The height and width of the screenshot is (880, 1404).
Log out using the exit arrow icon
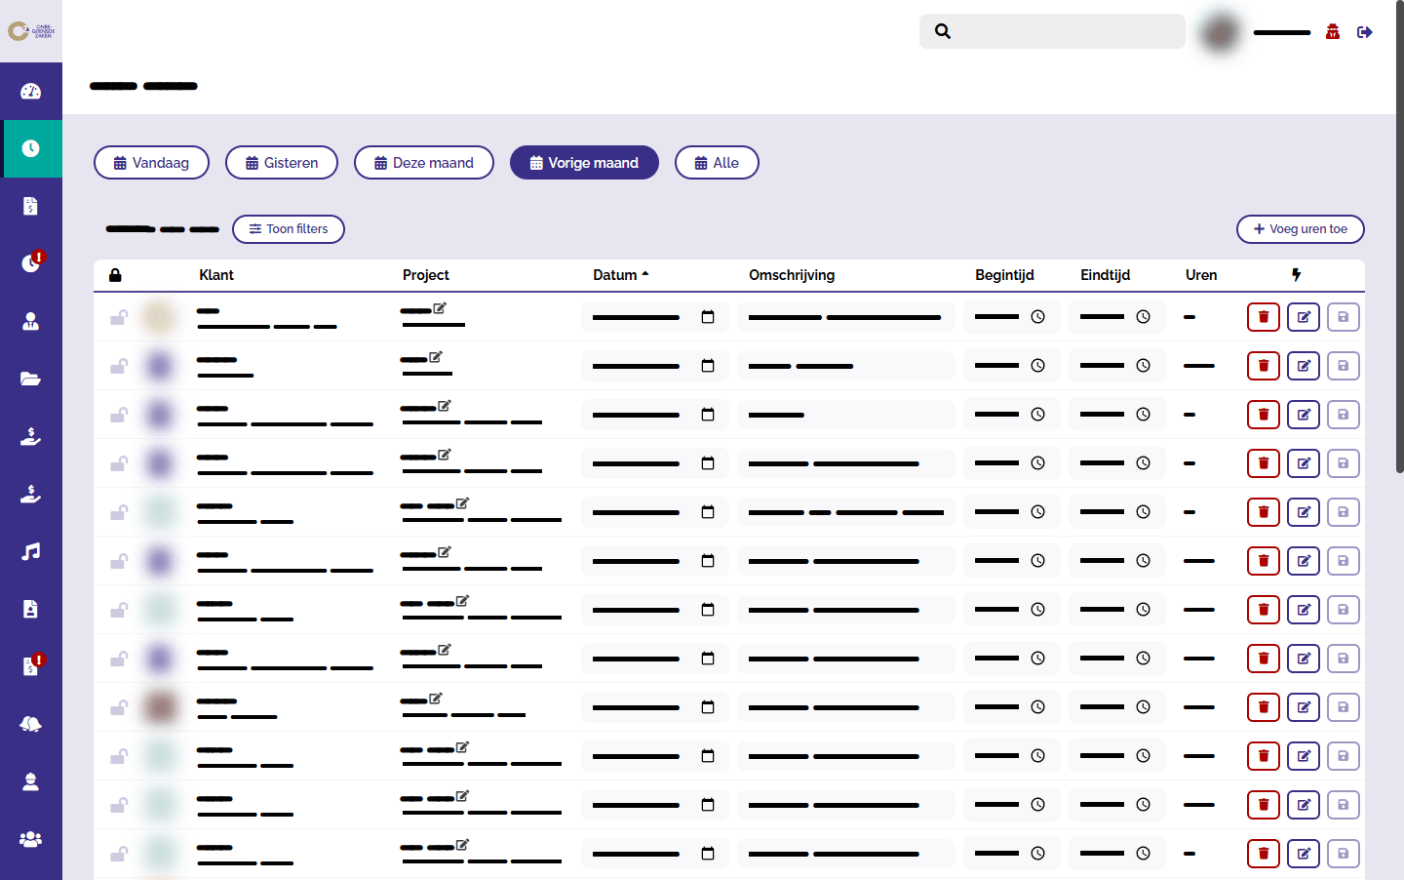click(x=1365, y=31)
